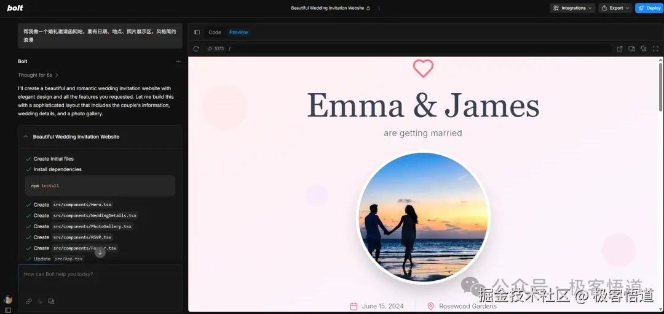Toggle responsive device preview mode
Screen dimensions: 664x314
click(x=631, y=48)
